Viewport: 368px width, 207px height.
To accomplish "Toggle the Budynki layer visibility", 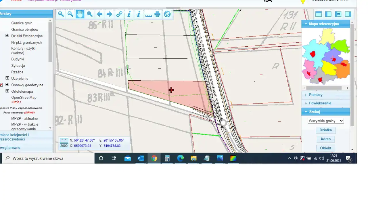I will 18,59.
